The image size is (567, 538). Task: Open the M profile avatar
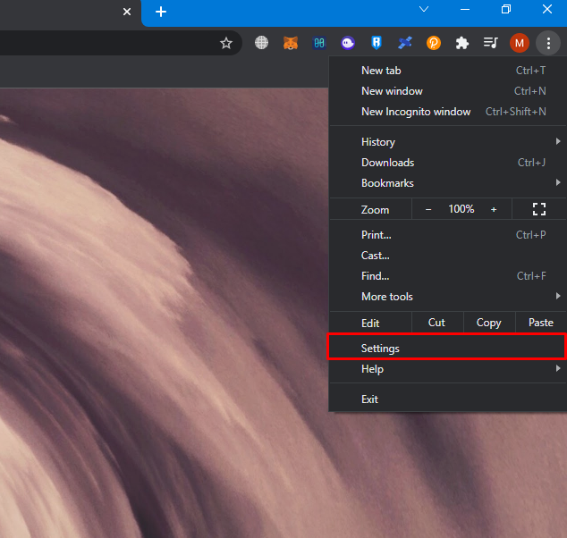(520, 43)
